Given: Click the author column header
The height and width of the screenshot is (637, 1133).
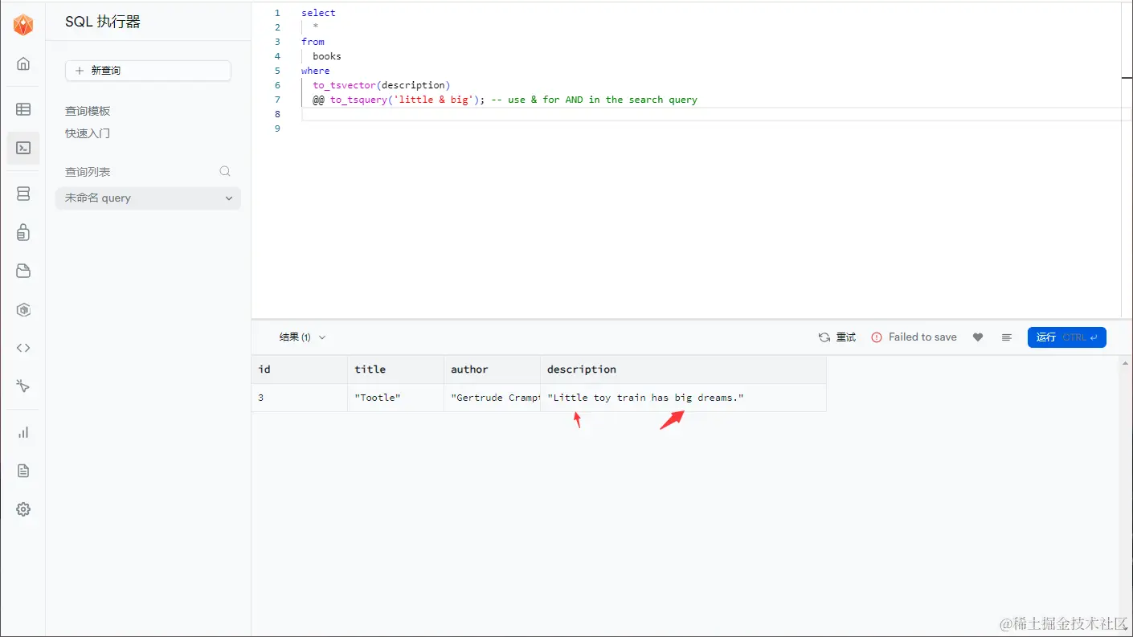Looking at the screenshot, I should [492, 370].
